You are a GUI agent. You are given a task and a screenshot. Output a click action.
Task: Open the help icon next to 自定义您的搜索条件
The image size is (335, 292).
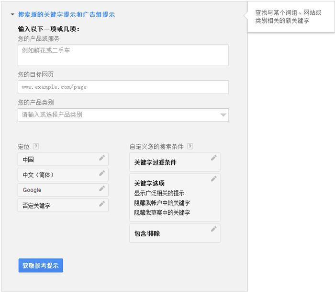point(190,146)
